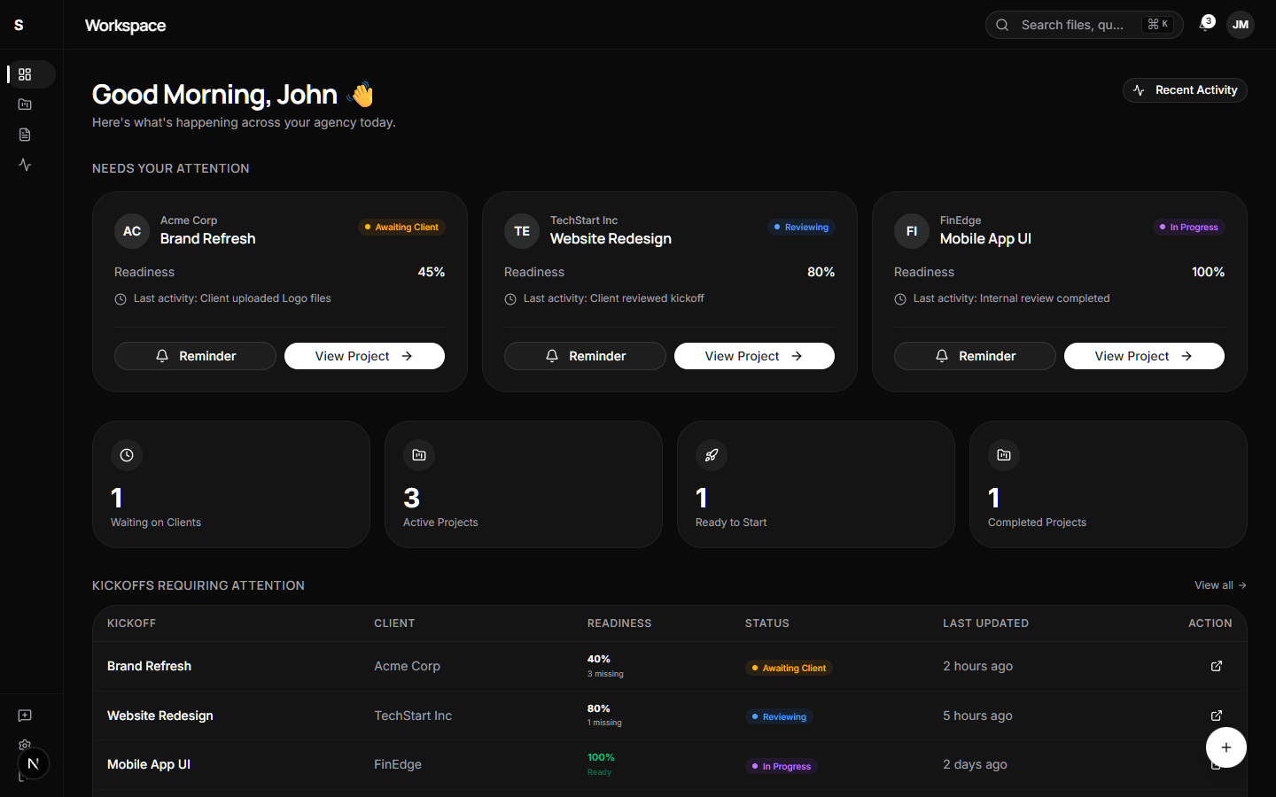This screenshot has height=797, width=1276.
Task: View Project for Website Redesign
Action: pyautogui.click(x=754, y=356)
